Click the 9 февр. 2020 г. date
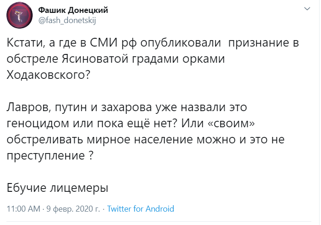321x225 pixels. (73, 209)
